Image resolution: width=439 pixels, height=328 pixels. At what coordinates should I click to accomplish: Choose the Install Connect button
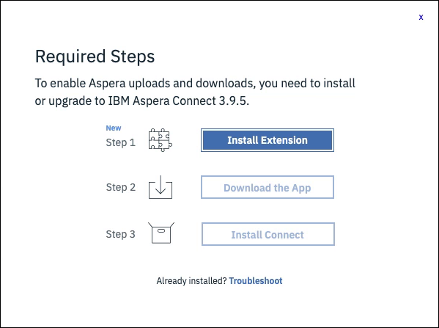point(268,234)
